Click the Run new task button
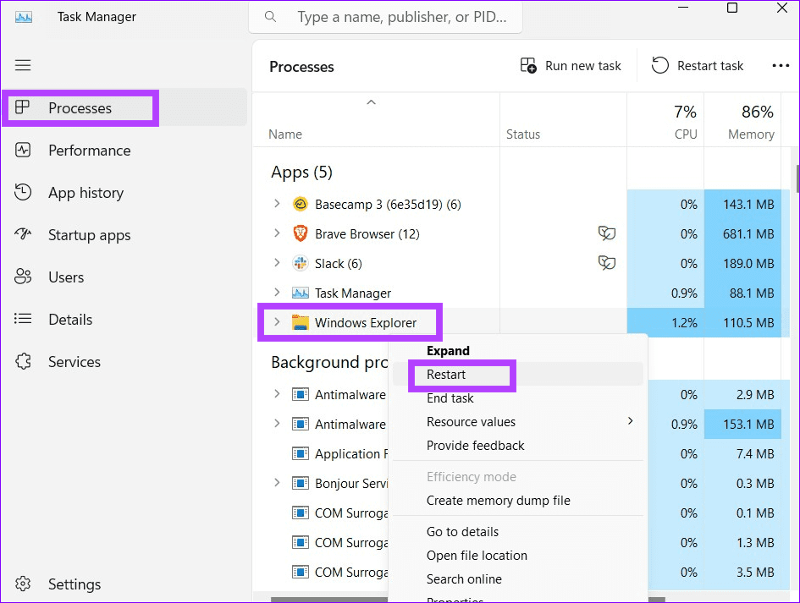Viewport: 800px width, 603px height. 571,66
